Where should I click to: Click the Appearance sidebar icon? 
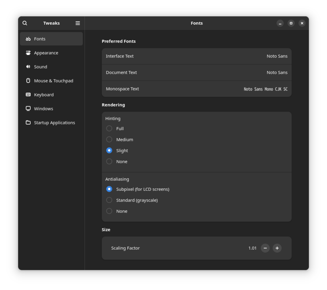coord(28,53)
